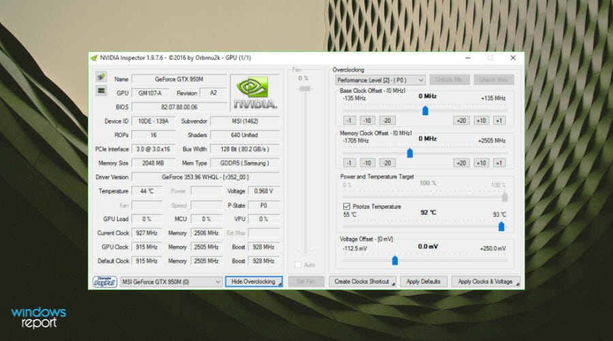This screenshot has width=613, height=341.
Task: Open the sensor monitoring icon beside GPU
Action: (101, 91)
